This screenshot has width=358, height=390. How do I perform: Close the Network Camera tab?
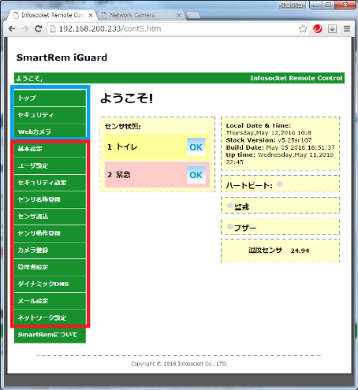179,15
